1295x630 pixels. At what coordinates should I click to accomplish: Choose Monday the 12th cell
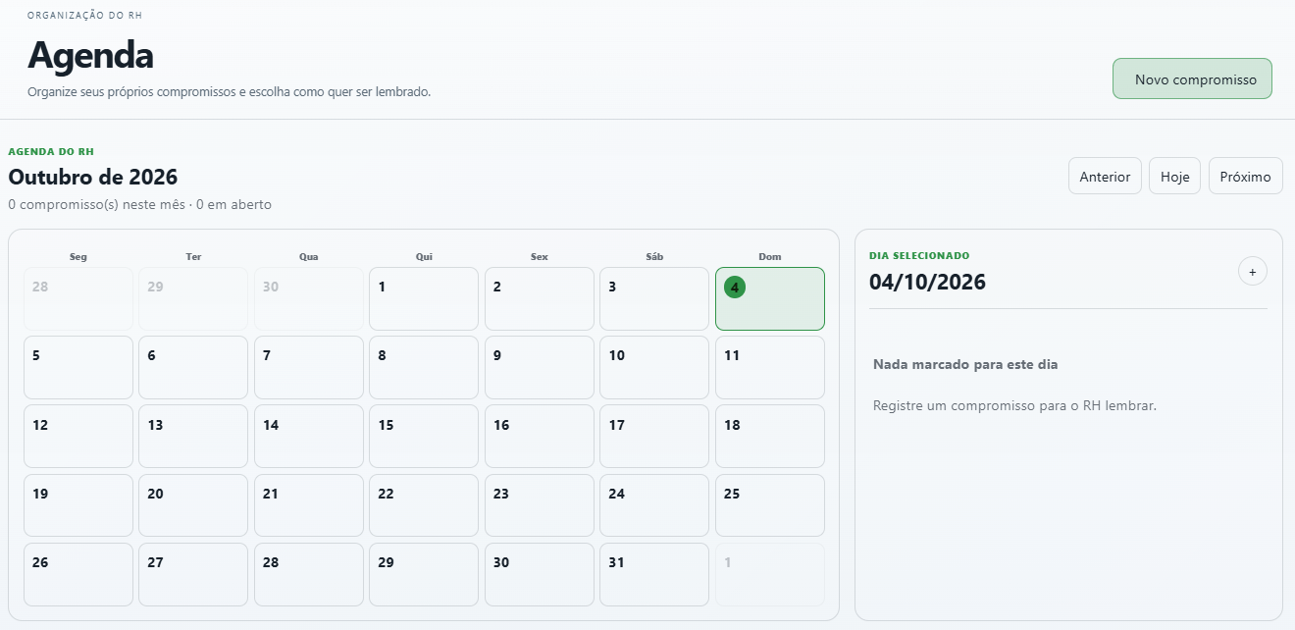(78, 437)
